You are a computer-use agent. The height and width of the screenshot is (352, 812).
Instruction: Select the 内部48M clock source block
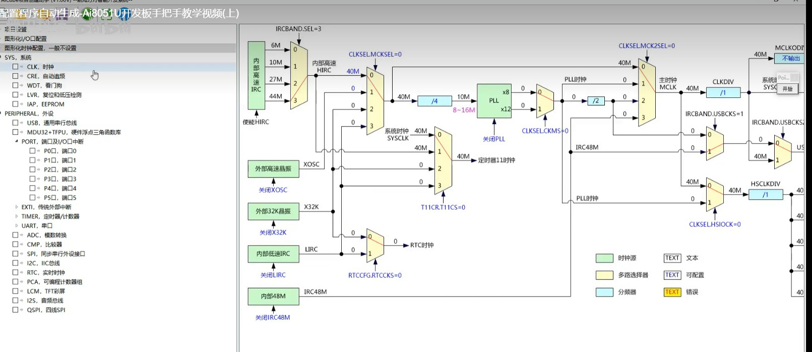pyautogui.click(x=273, y=296)
